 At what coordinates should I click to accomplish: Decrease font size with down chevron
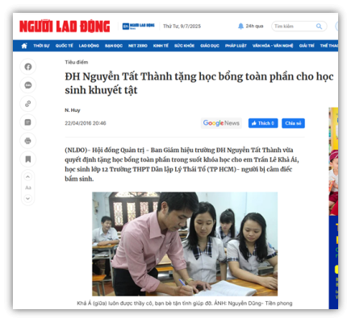28,198
